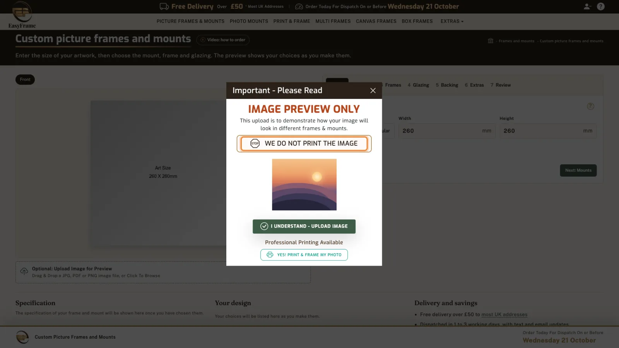Click We Do Not Print The Image notice
This screenshot has width=619, height=348.
click(x=304, y=143)
